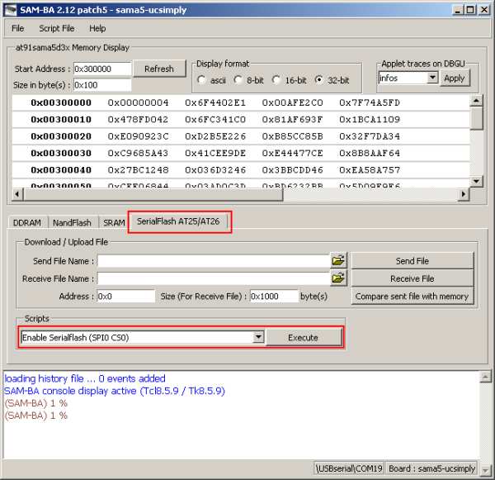Click address cell 0x00300040
The width and height of the screenshot is (495, 480).
(x=61, y=170)
